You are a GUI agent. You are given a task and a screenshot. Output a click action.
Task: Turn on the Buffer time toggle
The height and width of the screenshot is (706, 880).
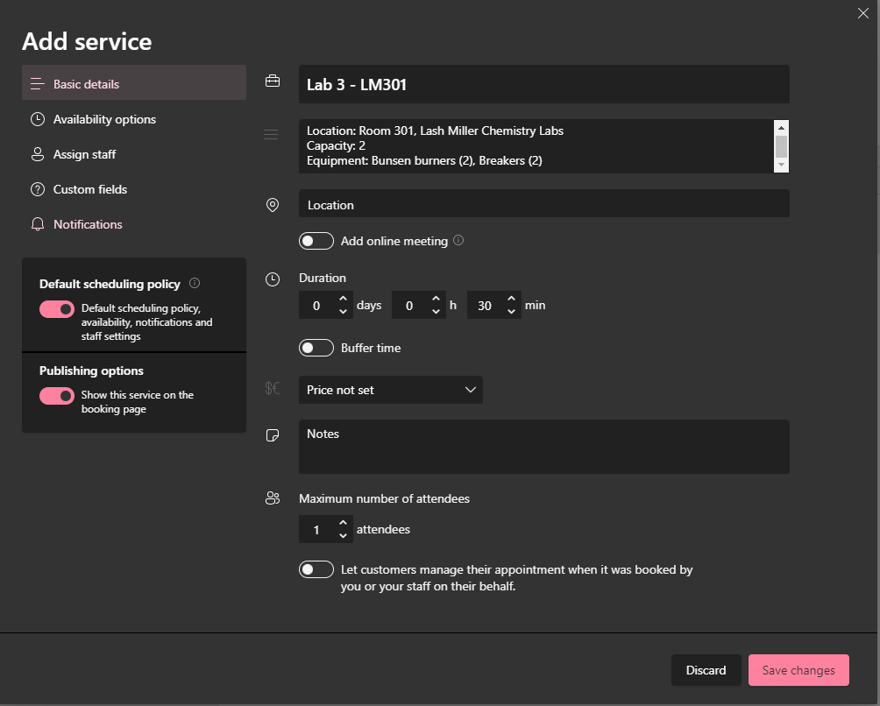click(x=316, y=348)
